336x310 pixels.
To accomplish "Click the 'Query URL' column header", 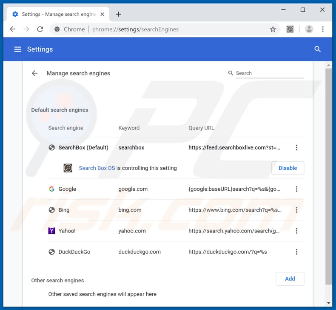I will click(201, 128).
